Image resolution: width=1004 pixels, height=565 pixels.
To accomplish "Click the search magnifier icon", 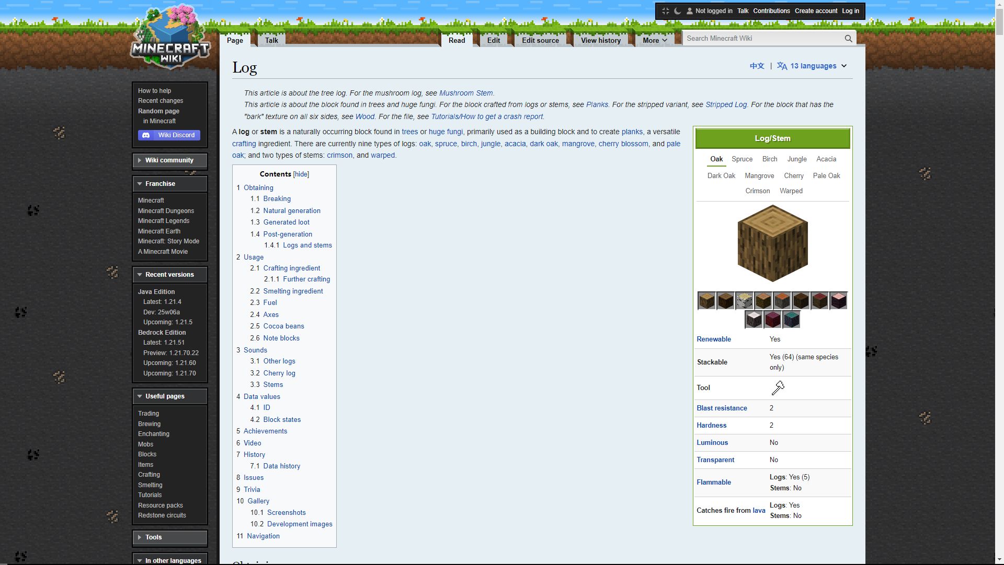I will [848, 39].
